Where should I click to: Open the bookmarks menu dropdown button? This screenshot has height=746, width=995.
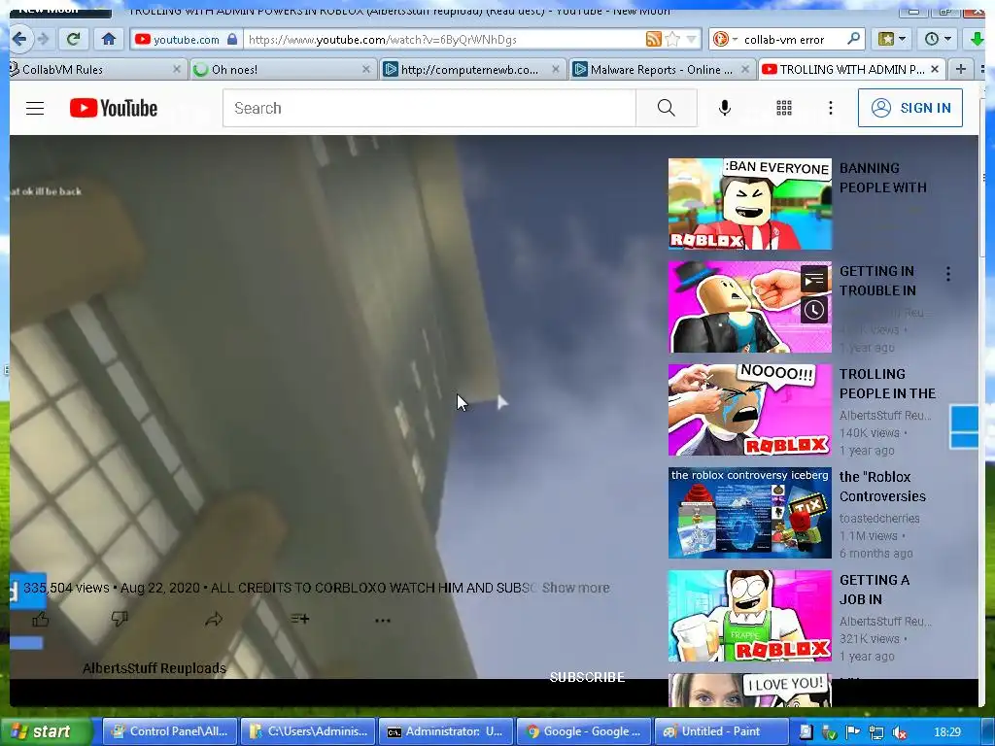pos(891,39)
